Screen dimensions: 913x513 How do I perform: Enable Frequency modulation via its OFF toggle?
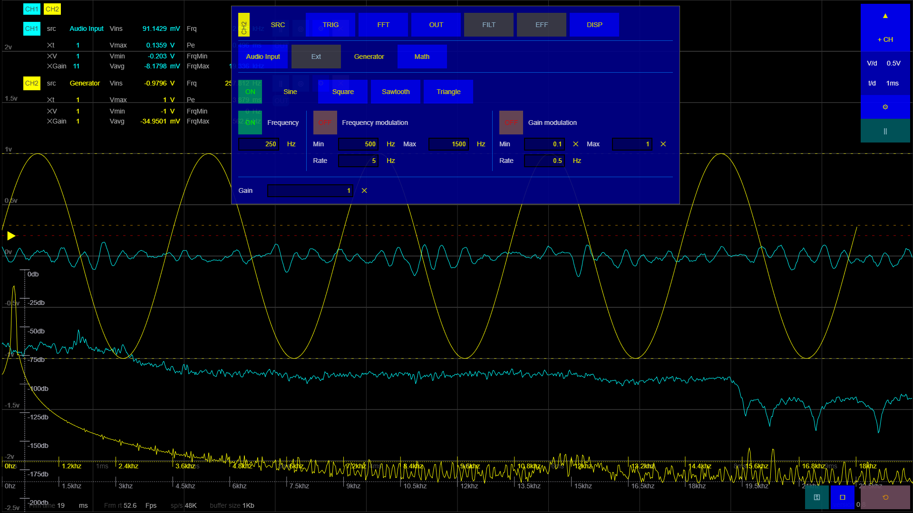325,123
